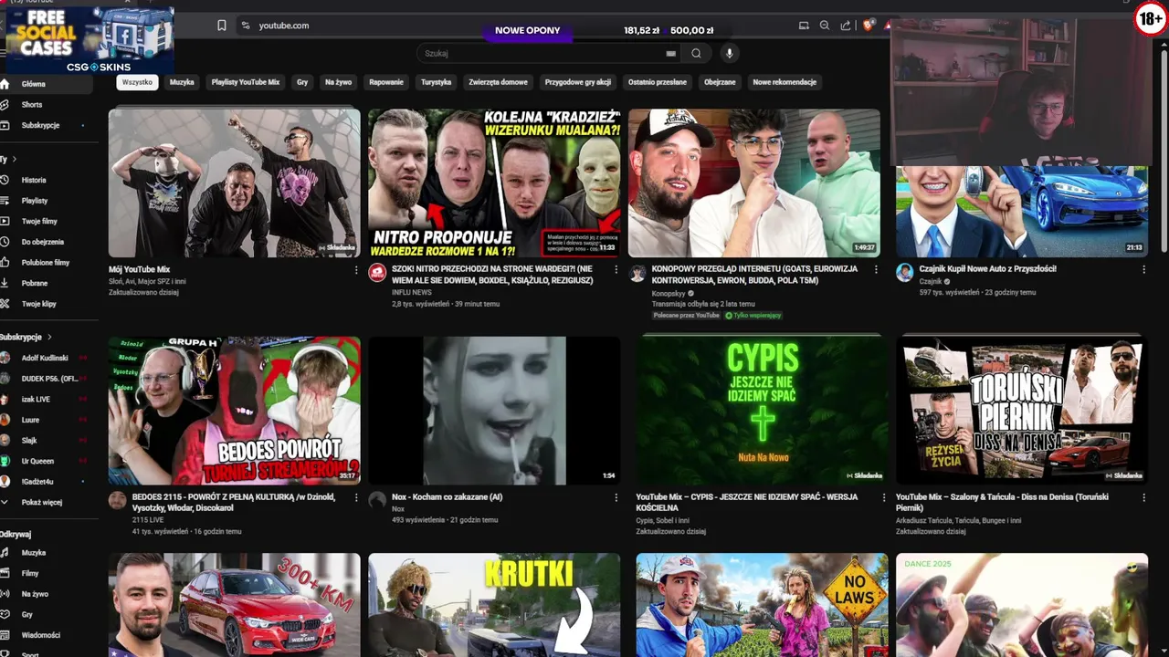Select Przygodowe gry akcji chip
The image size is (1169, 657).
[x=578, y=82]
